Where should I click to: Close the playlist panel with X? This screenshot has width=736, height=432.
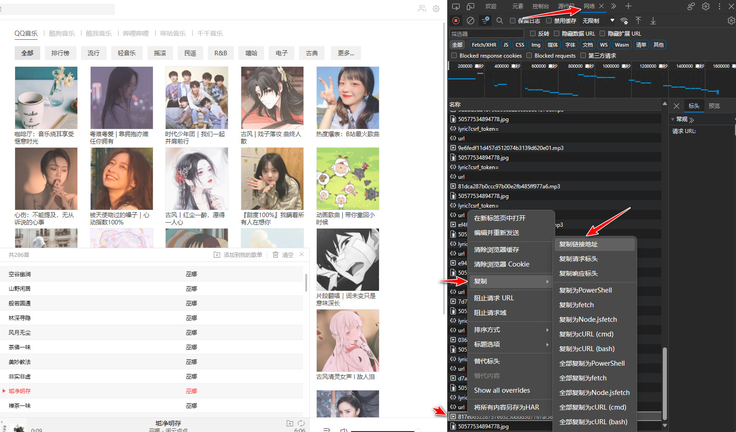(x=302, y=254)
